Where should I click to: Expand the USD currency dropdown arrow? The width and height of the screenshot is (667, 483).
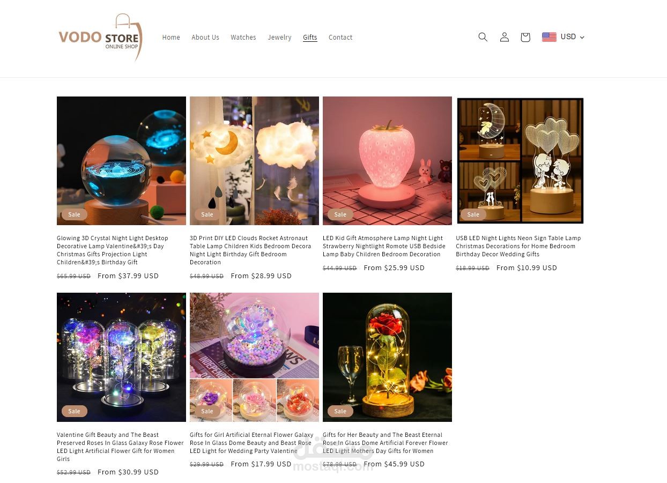coord(582,38)
